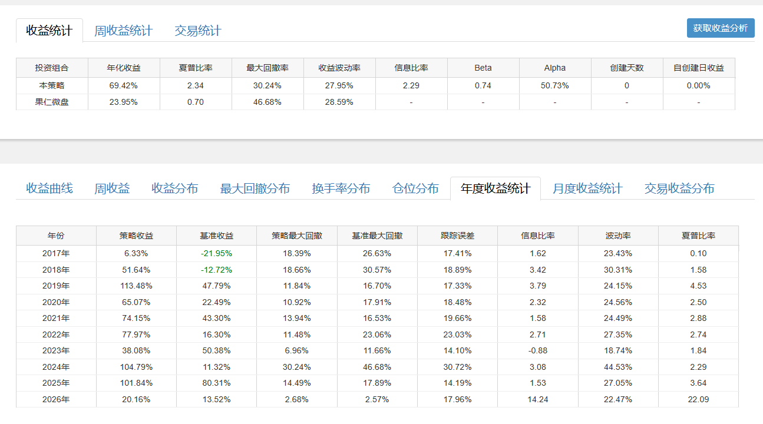Click the green -21.95% benchmark return
Viewport: 763px width, 424px height.
point(216,253)
